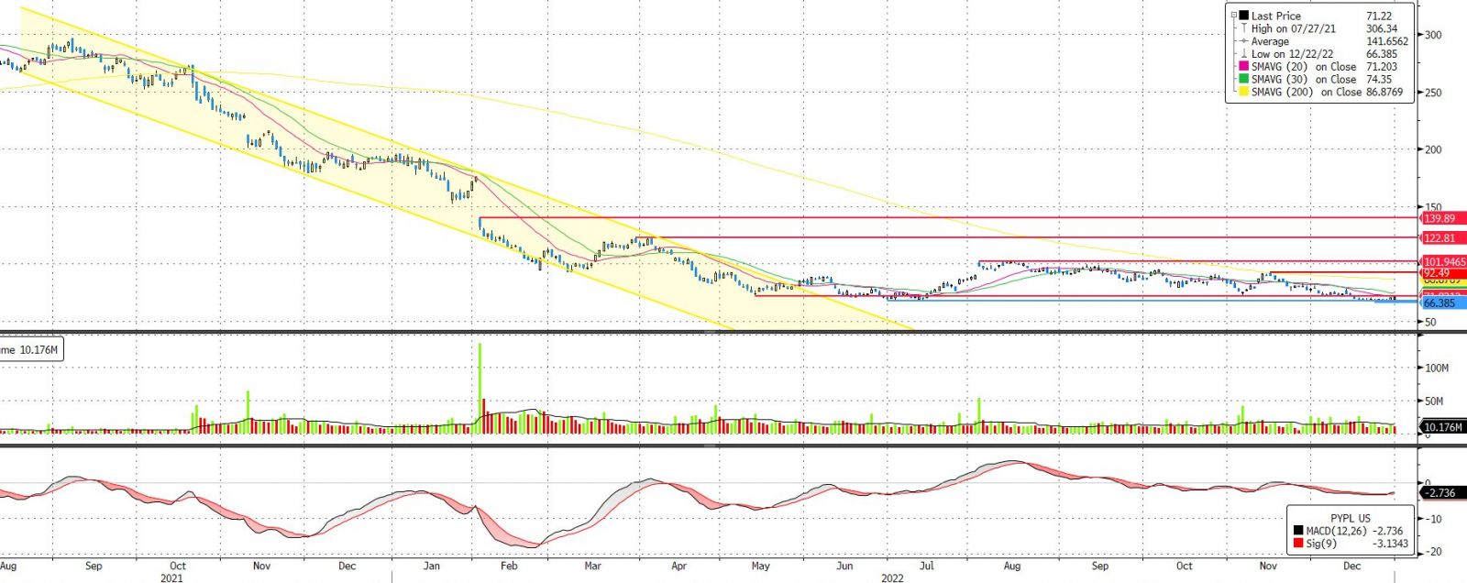Click the volume 10.176M panel label
Image resolution: width=1467 pixels, height=583 pixels.
30,349
